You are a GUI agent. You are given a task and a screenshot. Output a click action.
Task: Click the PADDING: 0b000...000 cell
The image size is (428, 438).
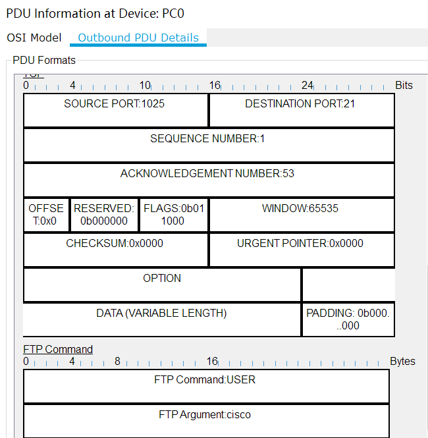(348, 319)
